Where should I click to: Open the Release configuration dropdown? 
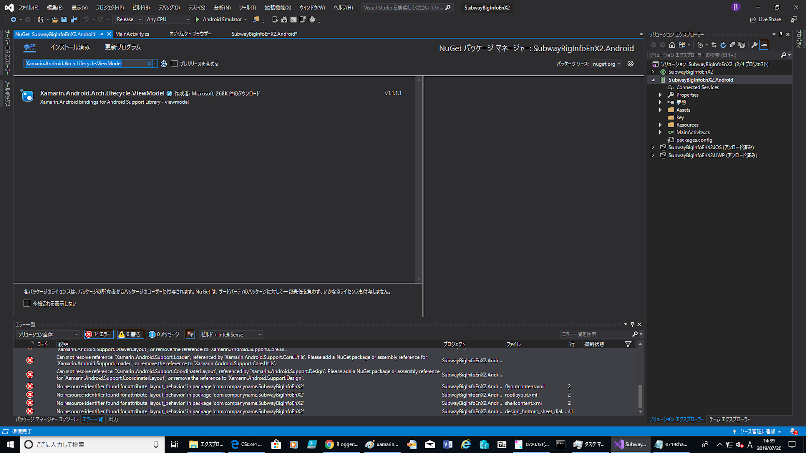(129, 20)
